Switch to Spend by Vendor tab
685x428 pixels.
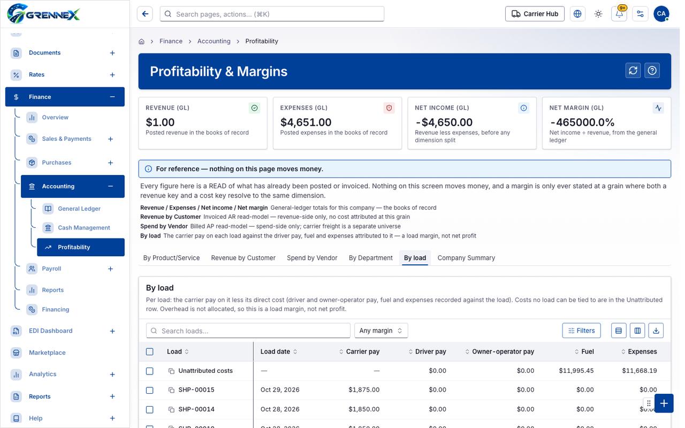[x=312, y=258]
